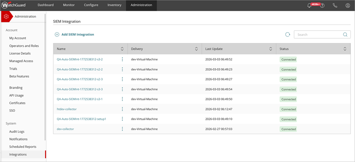Open Operators and Roles page
355x162 pixels.
pyautogui.click(x=24, y=46)
